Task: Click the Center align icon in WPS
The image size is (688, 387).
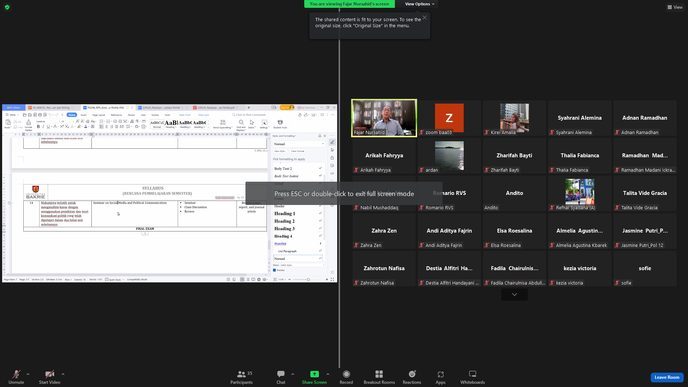Action: [106, 126]
